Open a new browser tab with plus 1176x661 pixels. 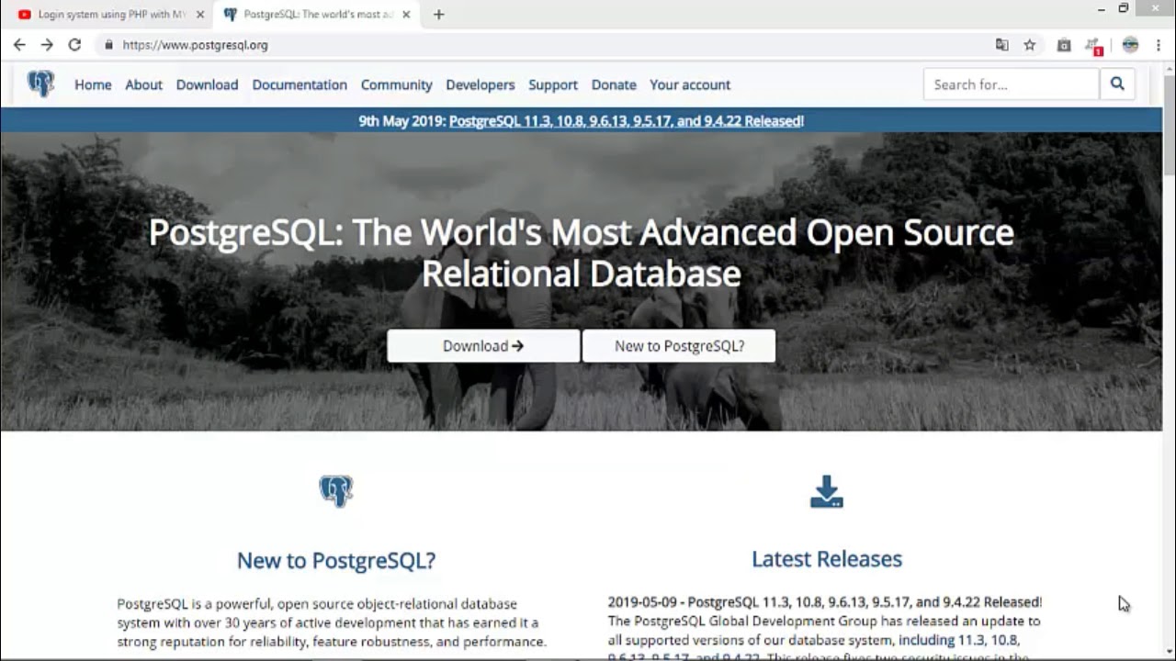pos(438,15)
